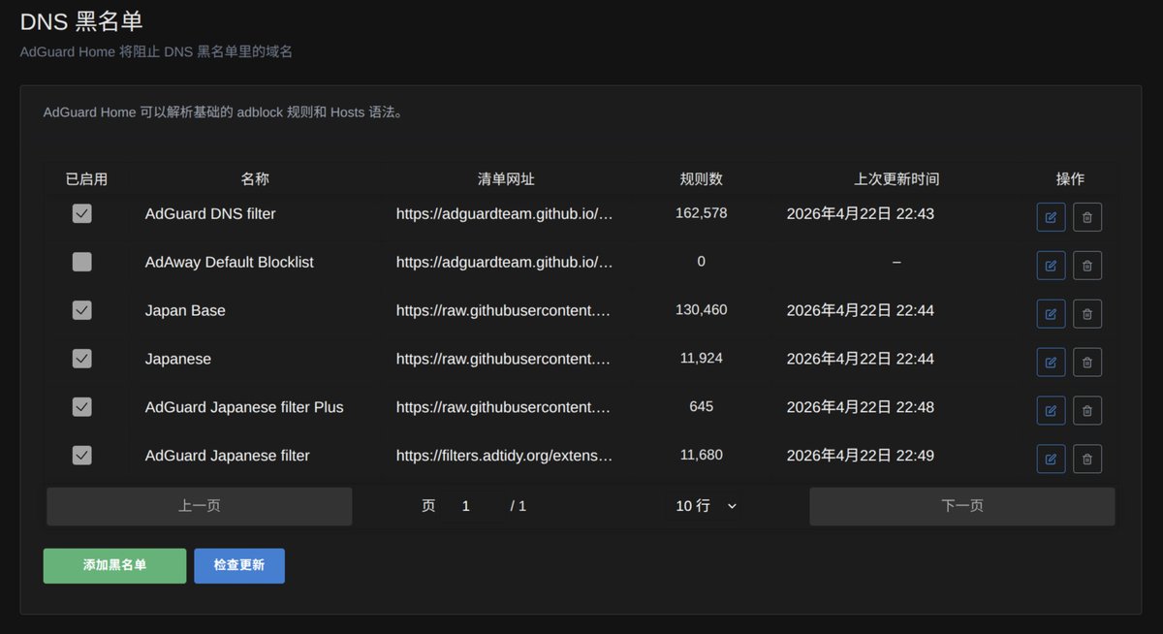Viewport: 1163px width, 634px height.
Task: Click the blue 检查更新 button
Action: point(239,565)
